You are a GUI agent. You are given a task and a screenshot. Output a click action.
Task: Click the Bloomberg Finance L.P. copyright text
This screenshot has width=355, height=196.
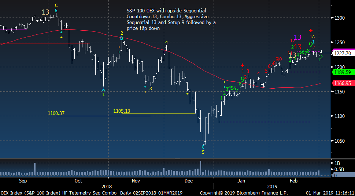pos(244,193)
